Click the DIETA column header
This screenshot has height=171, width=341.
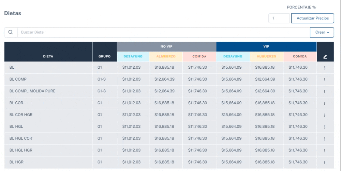[x=48, y=56]
